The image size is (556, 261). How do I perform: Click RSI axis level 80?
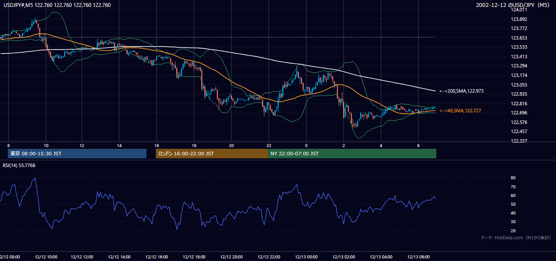tap(513, 178)
